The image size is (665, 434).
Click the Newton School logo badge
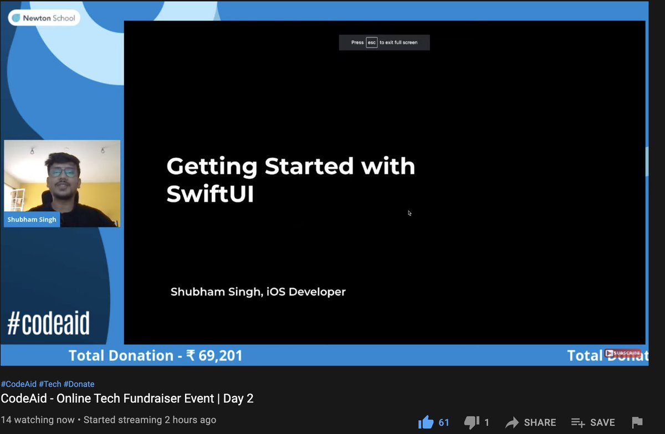[x=44, y=18]
